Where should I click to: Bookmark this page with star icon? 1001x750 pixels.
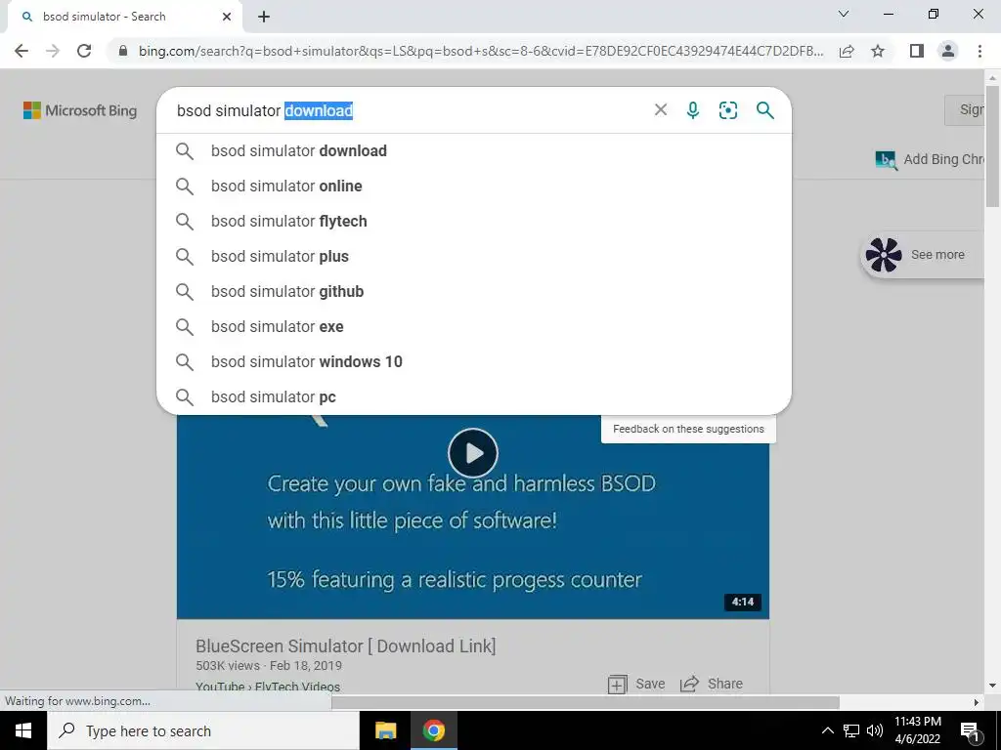coord(878,51)
